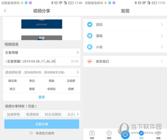Tap the battery icon in right status bar

tap(154, 3)
